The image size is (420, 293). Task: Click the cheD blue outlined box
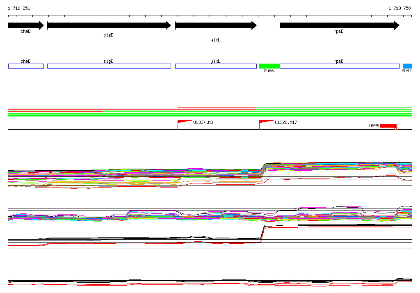coord(26,66)
